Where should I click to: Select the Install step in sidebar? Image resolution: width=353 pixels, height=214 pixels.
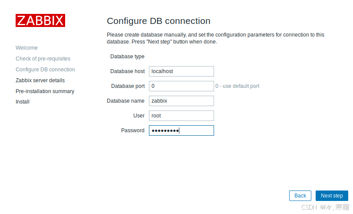[23, 102]
